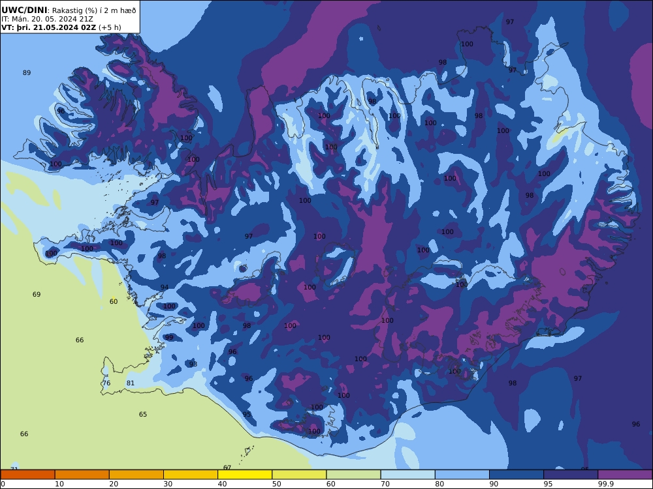
Task: Click the legend scale label '80'
Action: [x=439, y=484]
